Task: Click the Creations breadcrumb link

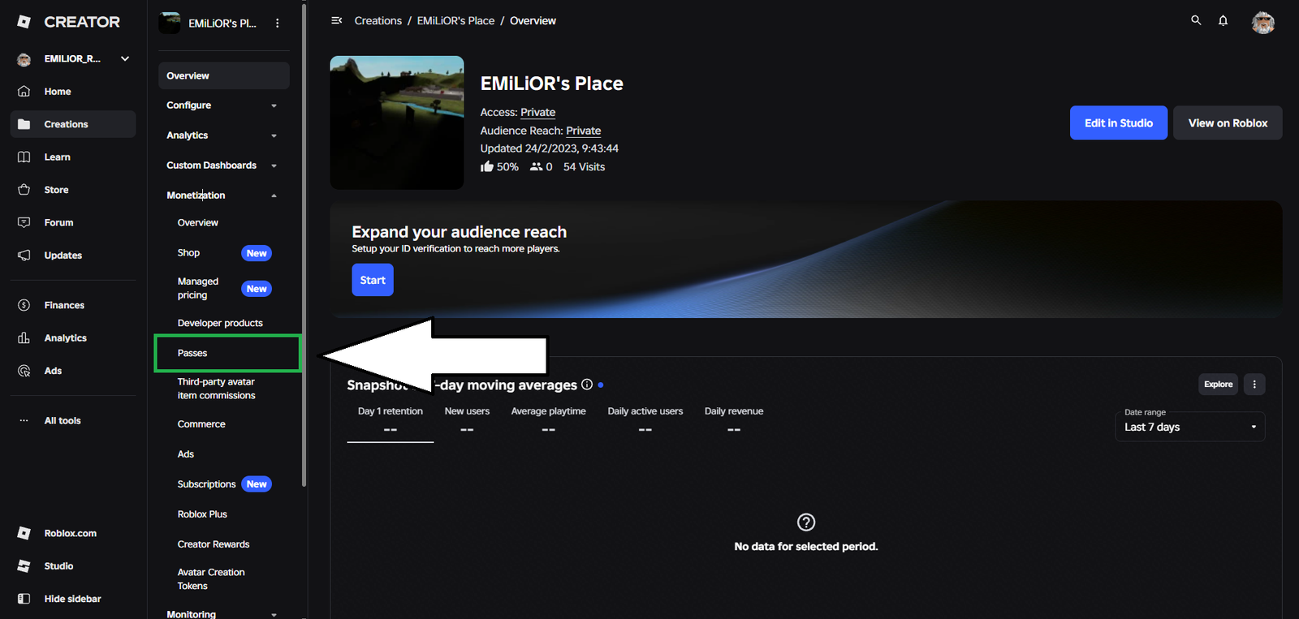Action: [378, 21]
